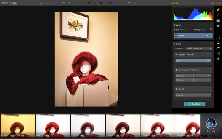
Task: Open Layer 0 adjustment sliders icon
Action: click(x=208, y=36)
